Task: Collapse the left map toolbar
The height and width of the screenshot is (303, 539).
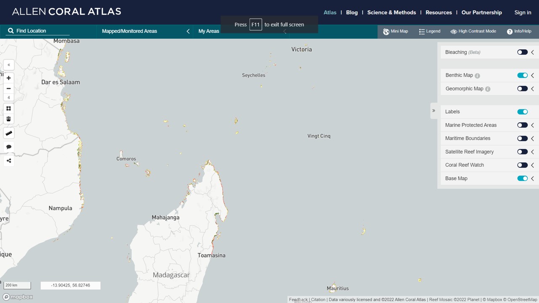Action: (x=8, y=65)
